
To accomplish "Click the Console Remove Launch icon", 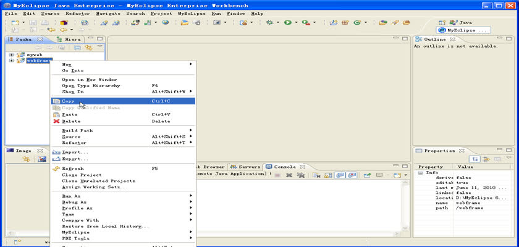I will (289, 175).
